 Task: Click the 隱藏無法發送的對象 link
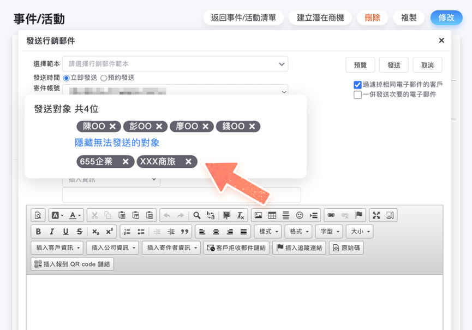[117, 143]
